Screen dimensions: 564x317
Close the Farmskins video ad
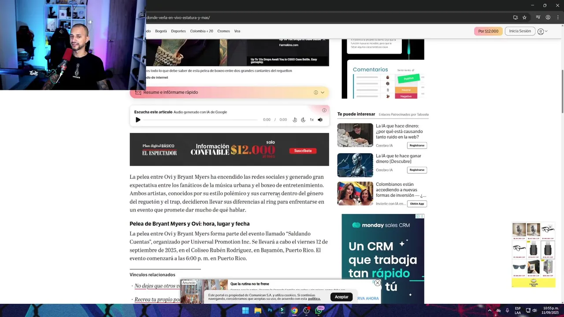pos(324,40)
